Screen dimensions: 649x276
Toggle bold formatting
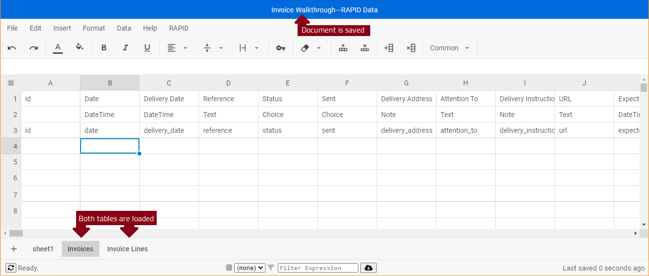tap(104, 48)
